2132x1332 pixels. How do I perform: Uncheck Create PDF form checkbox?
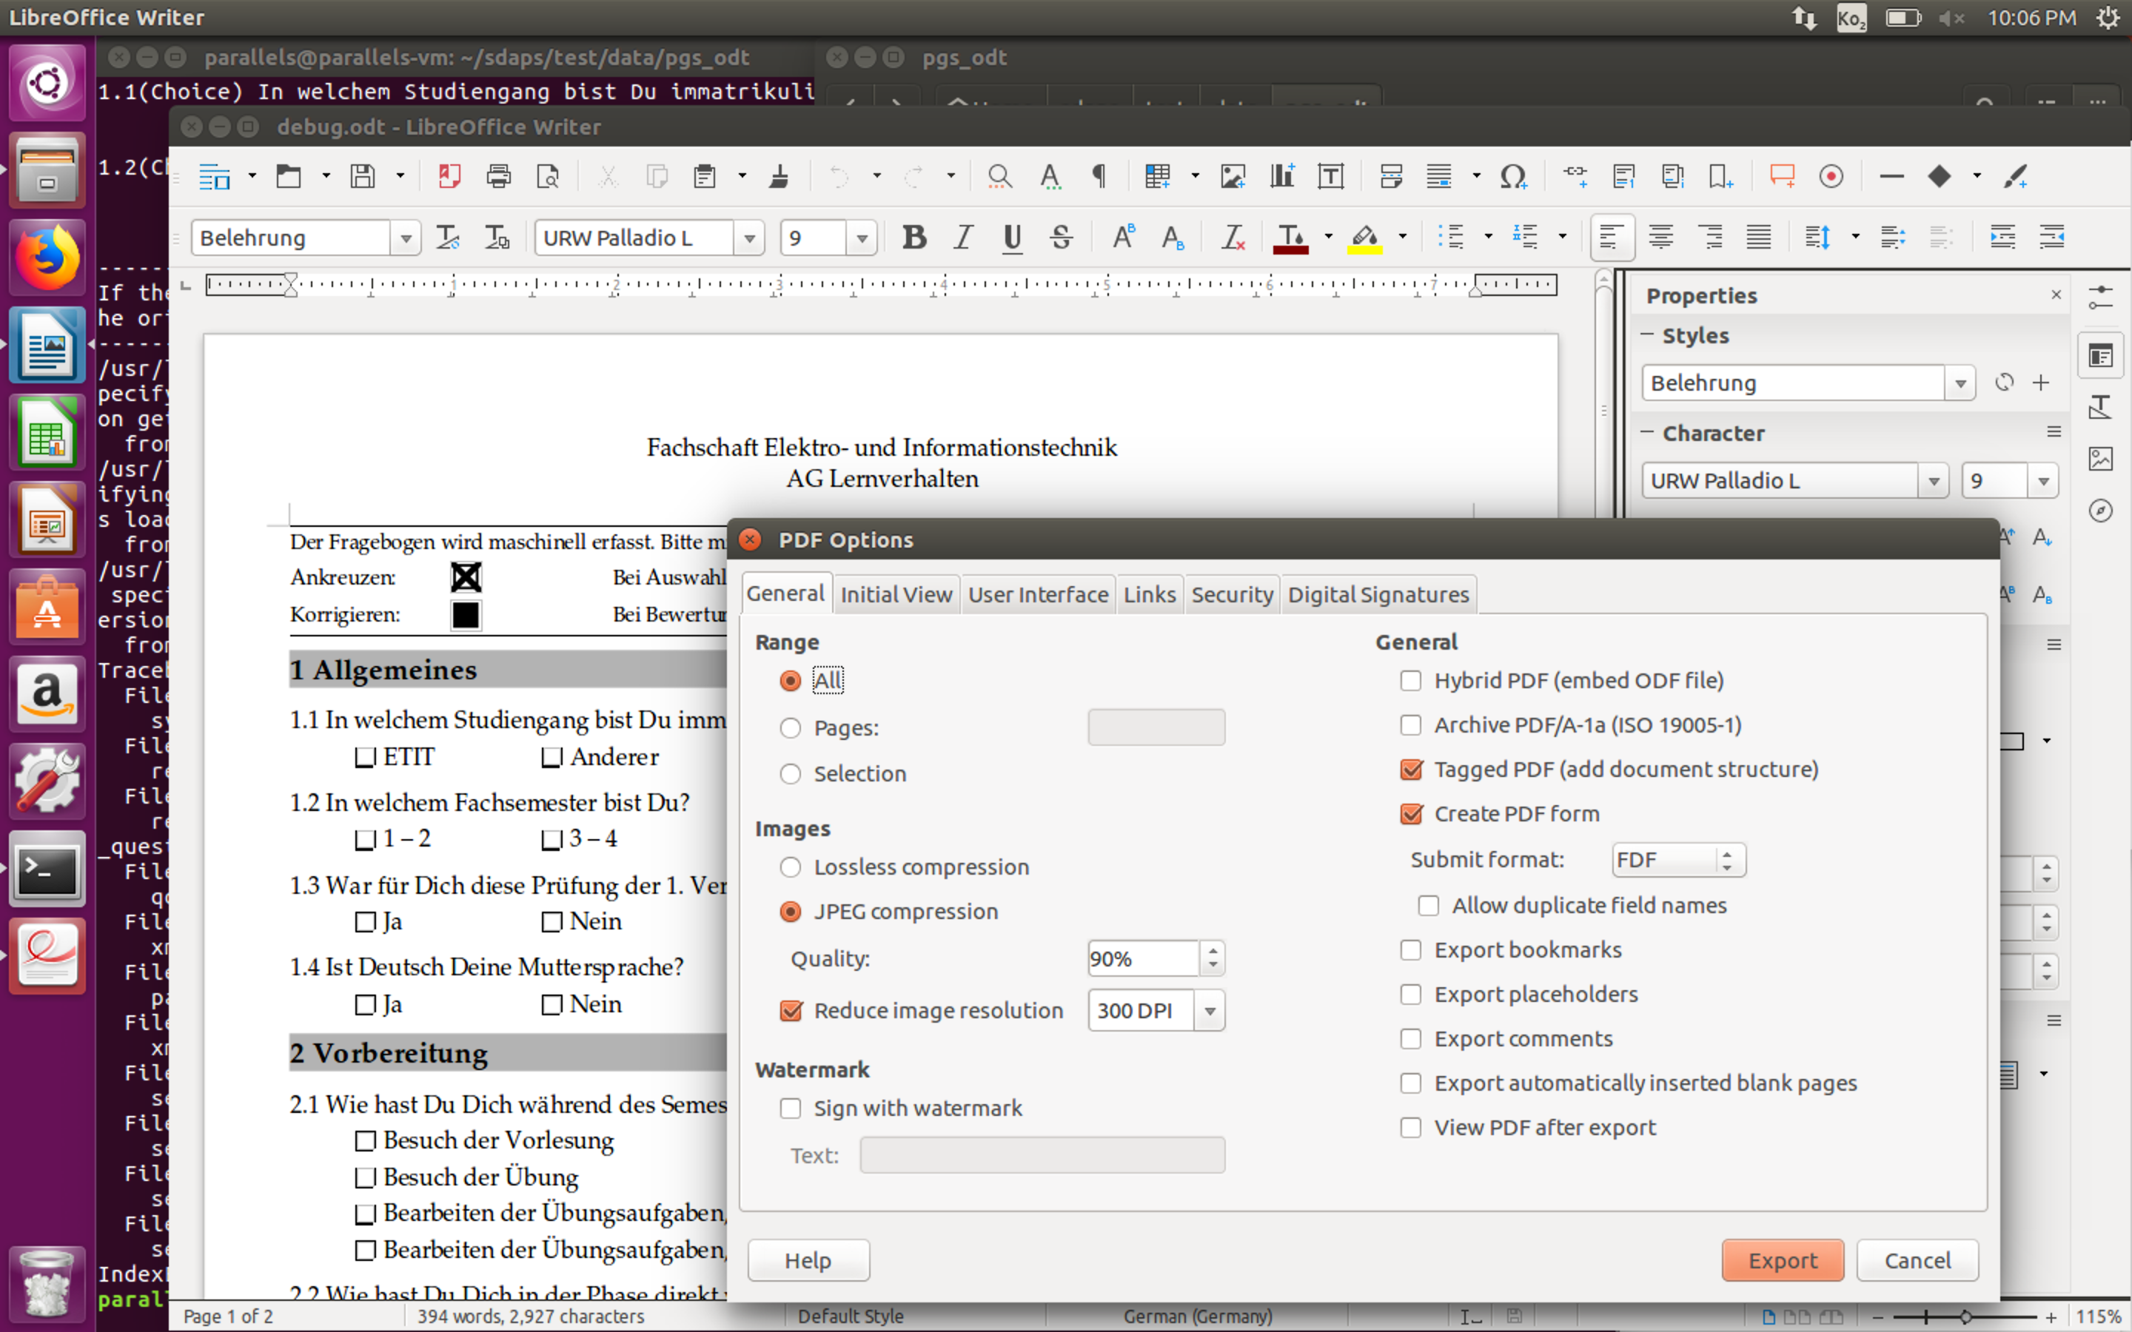[1410, 814]
